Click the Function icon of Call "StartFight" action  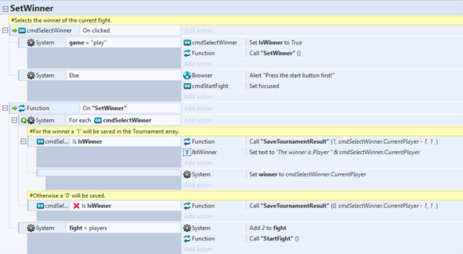click(x=187, y=238)
